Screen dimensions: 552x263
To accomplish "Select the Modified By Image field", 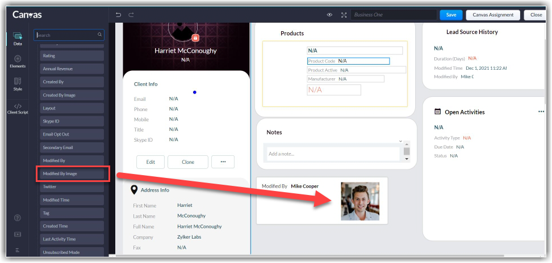I will 72,173.
